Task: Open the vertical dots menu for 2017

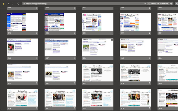Action: pyautogui.click(x=74, y=108)
